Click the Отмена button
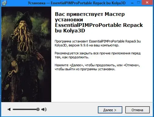The height and width of the screenshot is (117, 154). [x=138, y=110]
